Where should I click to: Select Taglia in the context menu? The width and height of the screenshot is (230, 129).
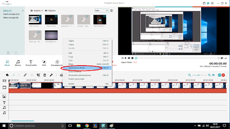pos(87,41)
